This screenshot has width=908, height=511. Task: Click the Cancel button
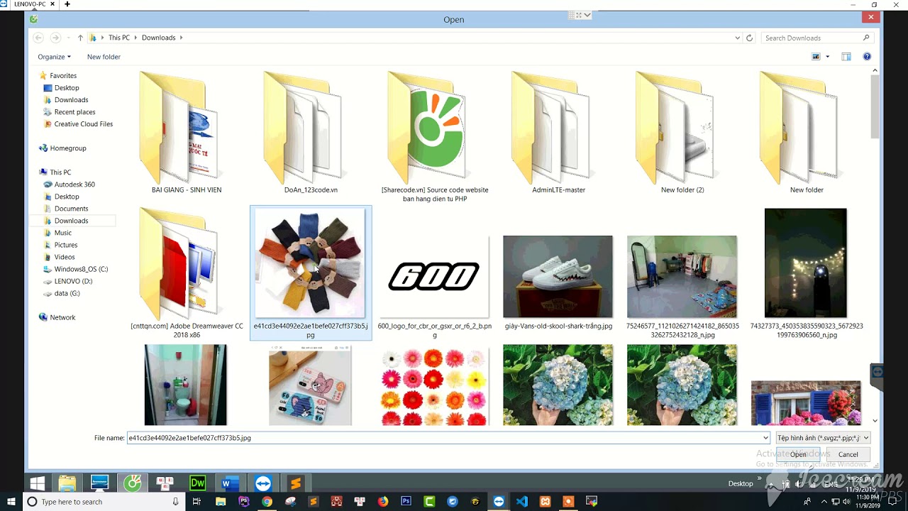[848, 454]
